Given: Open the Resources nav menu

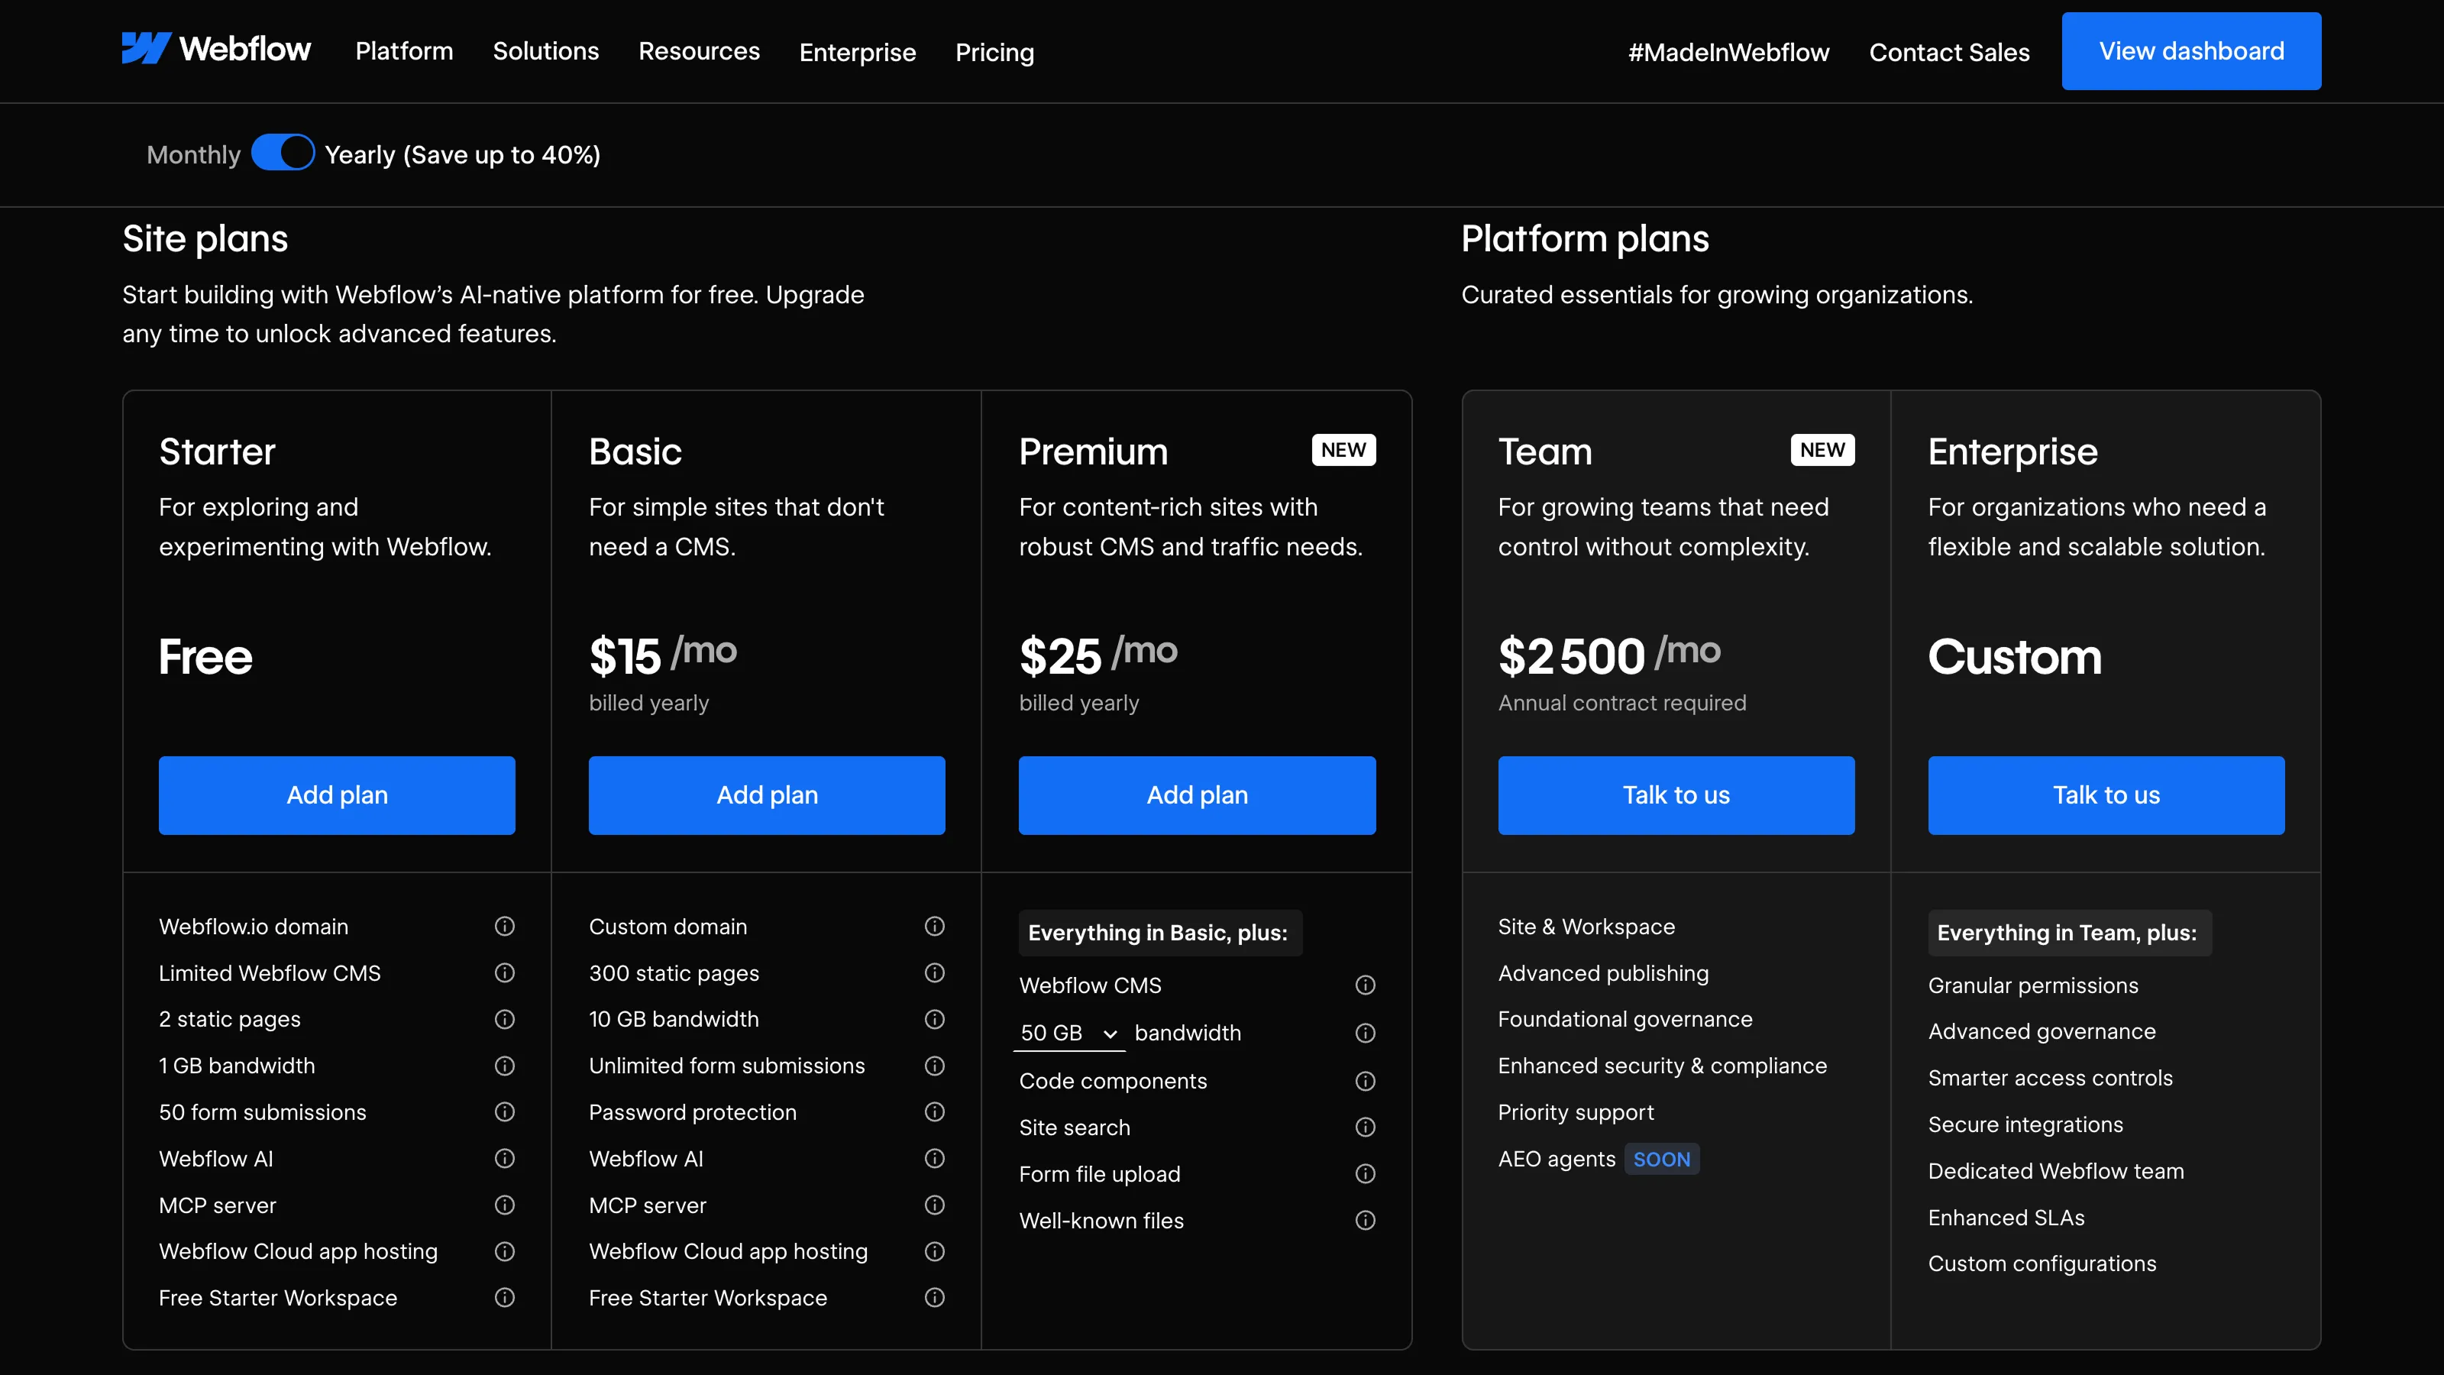Looking at the screenshot, I should 700,51.
